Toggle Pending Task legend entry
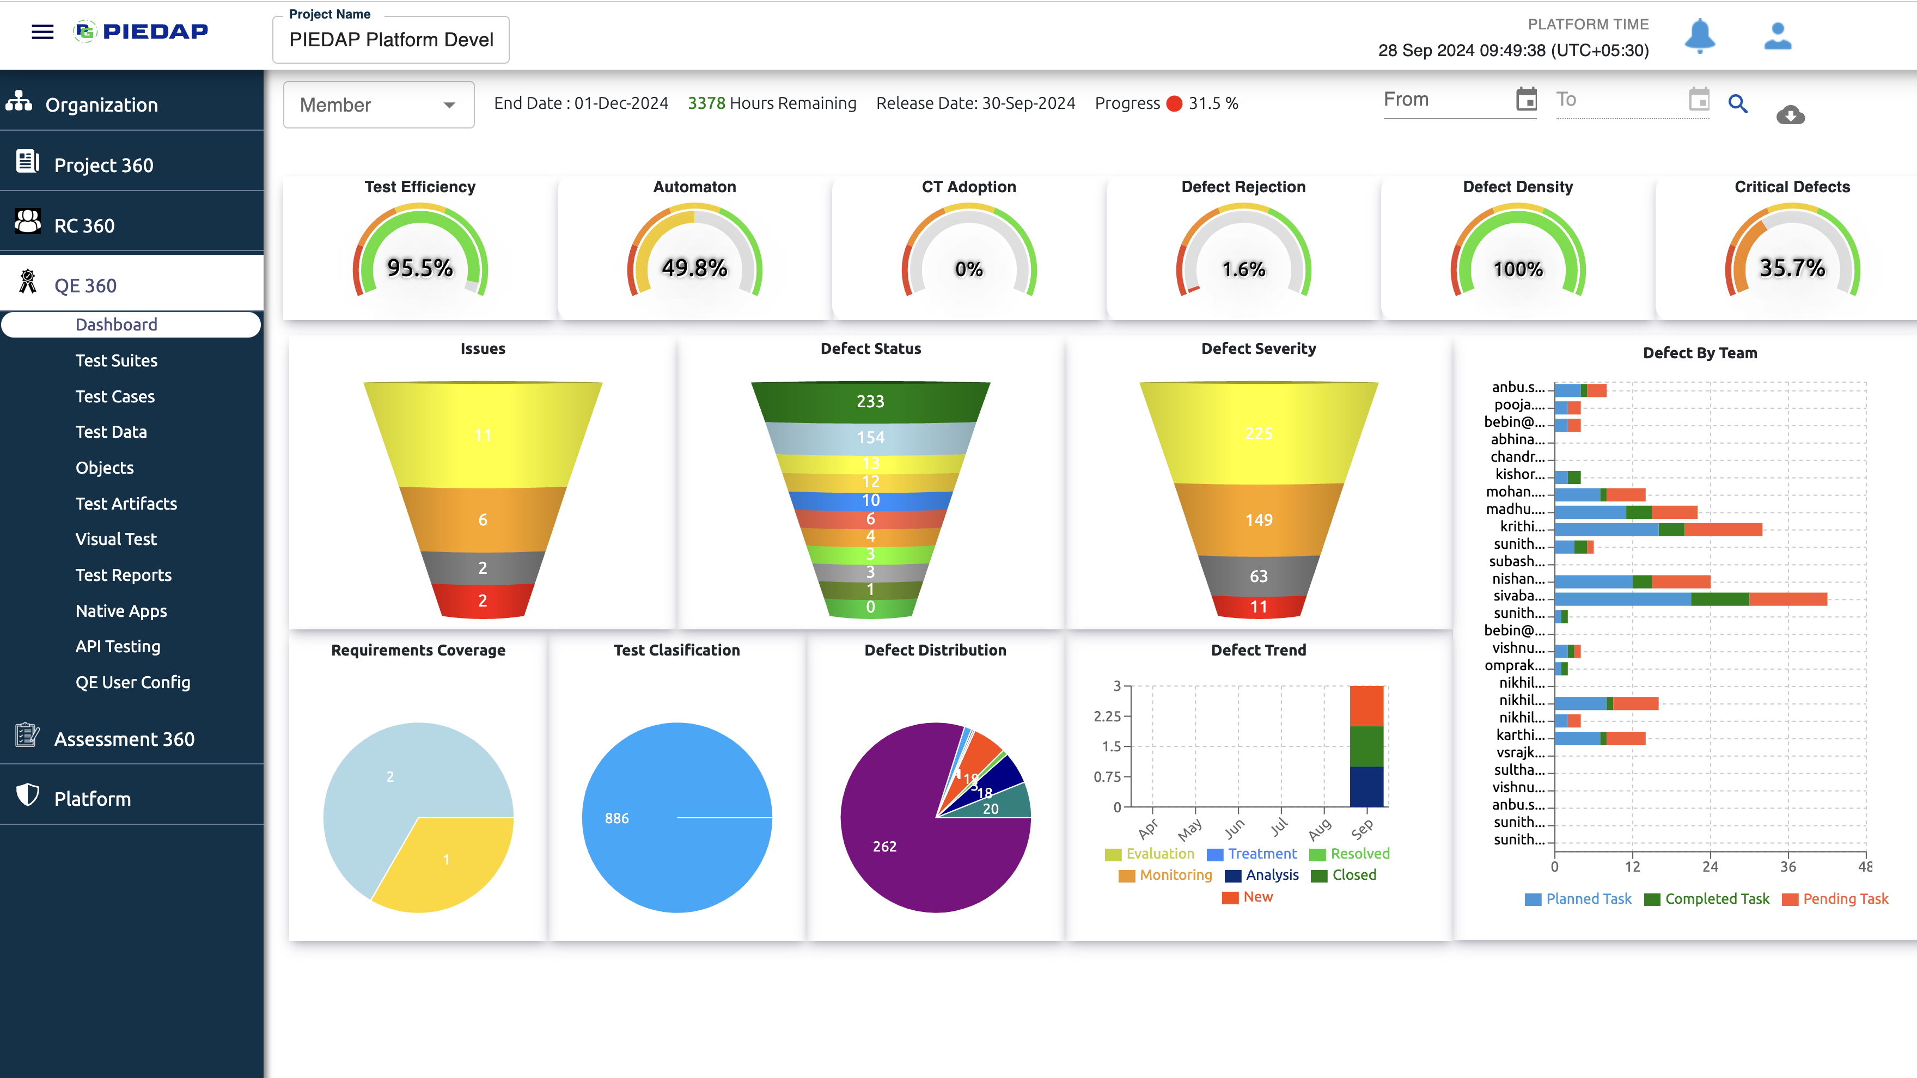The height and width of the screenshot is (1078, 1917). coord(1835,899)
